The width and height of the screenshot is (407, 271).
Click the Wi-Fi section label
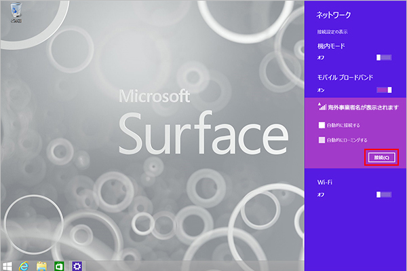[325, 183]
